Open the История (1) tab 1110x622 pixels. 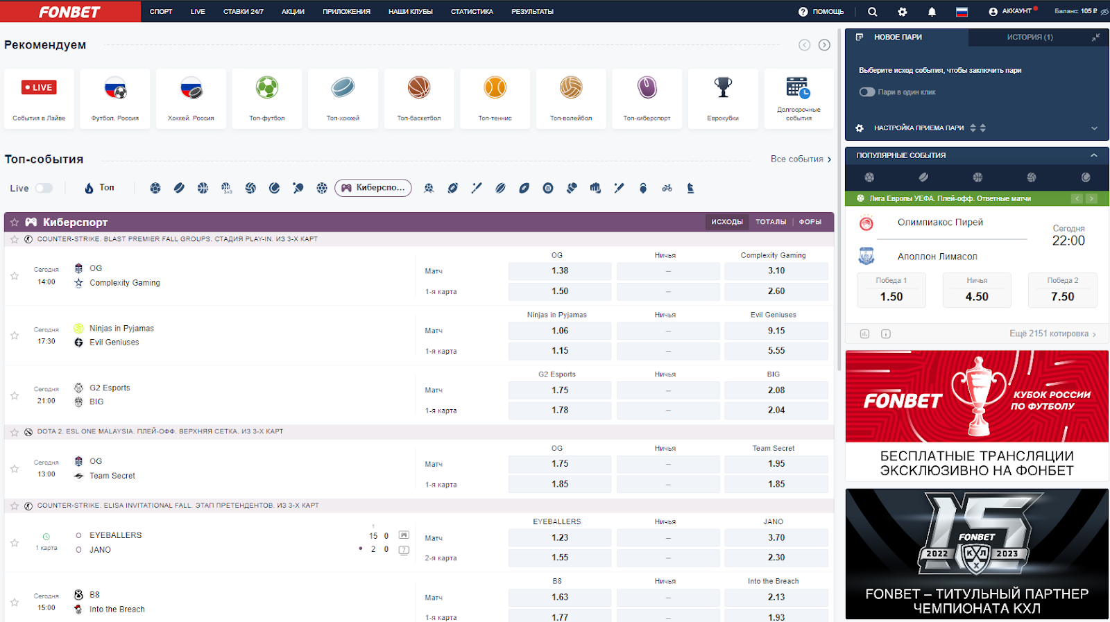pos(1030,37)
